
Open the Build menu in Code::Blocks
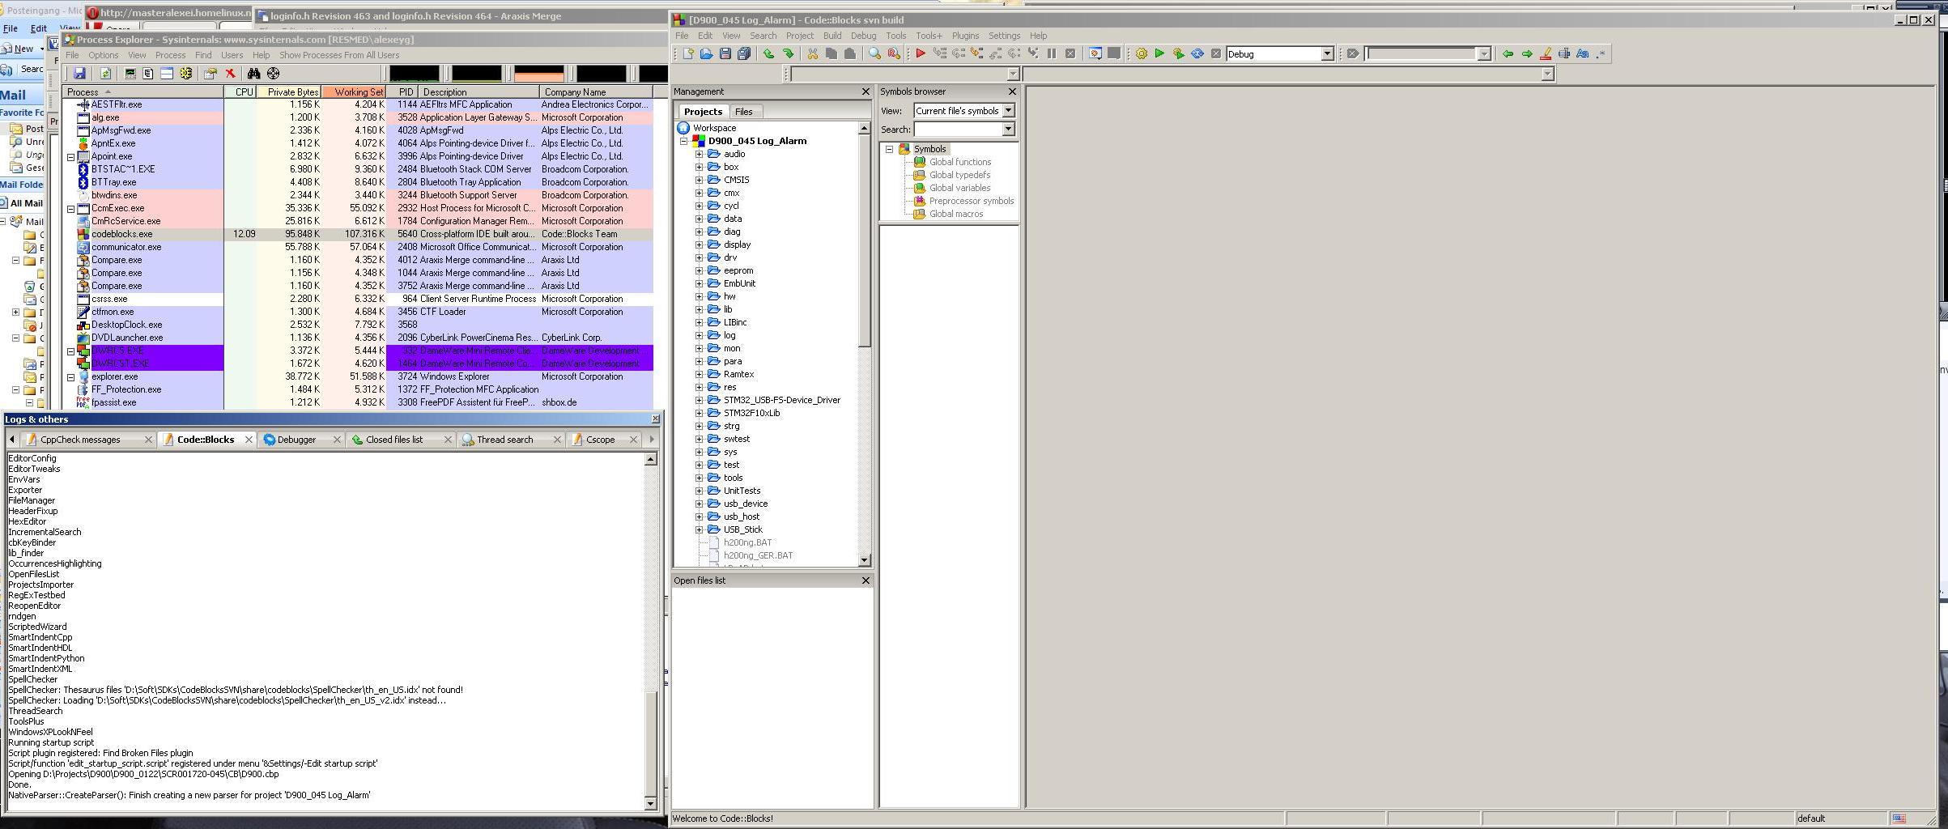click(832, 36)
